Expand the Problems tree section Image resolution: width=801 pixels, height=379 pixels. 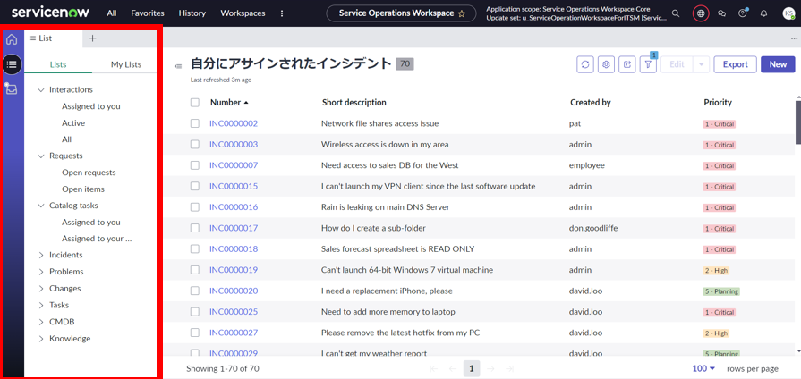point(41,272)
